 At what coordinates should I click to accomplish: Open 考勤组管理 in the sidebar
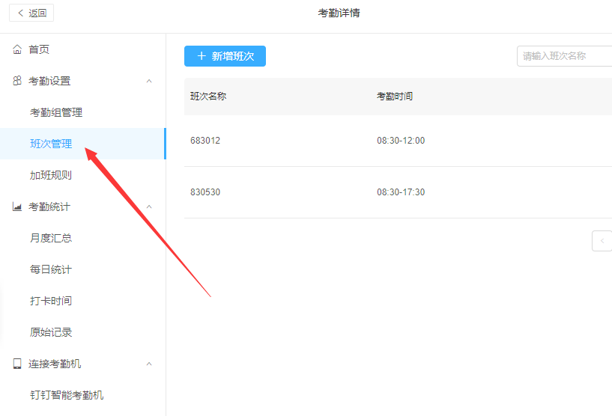tap(56, 112)
